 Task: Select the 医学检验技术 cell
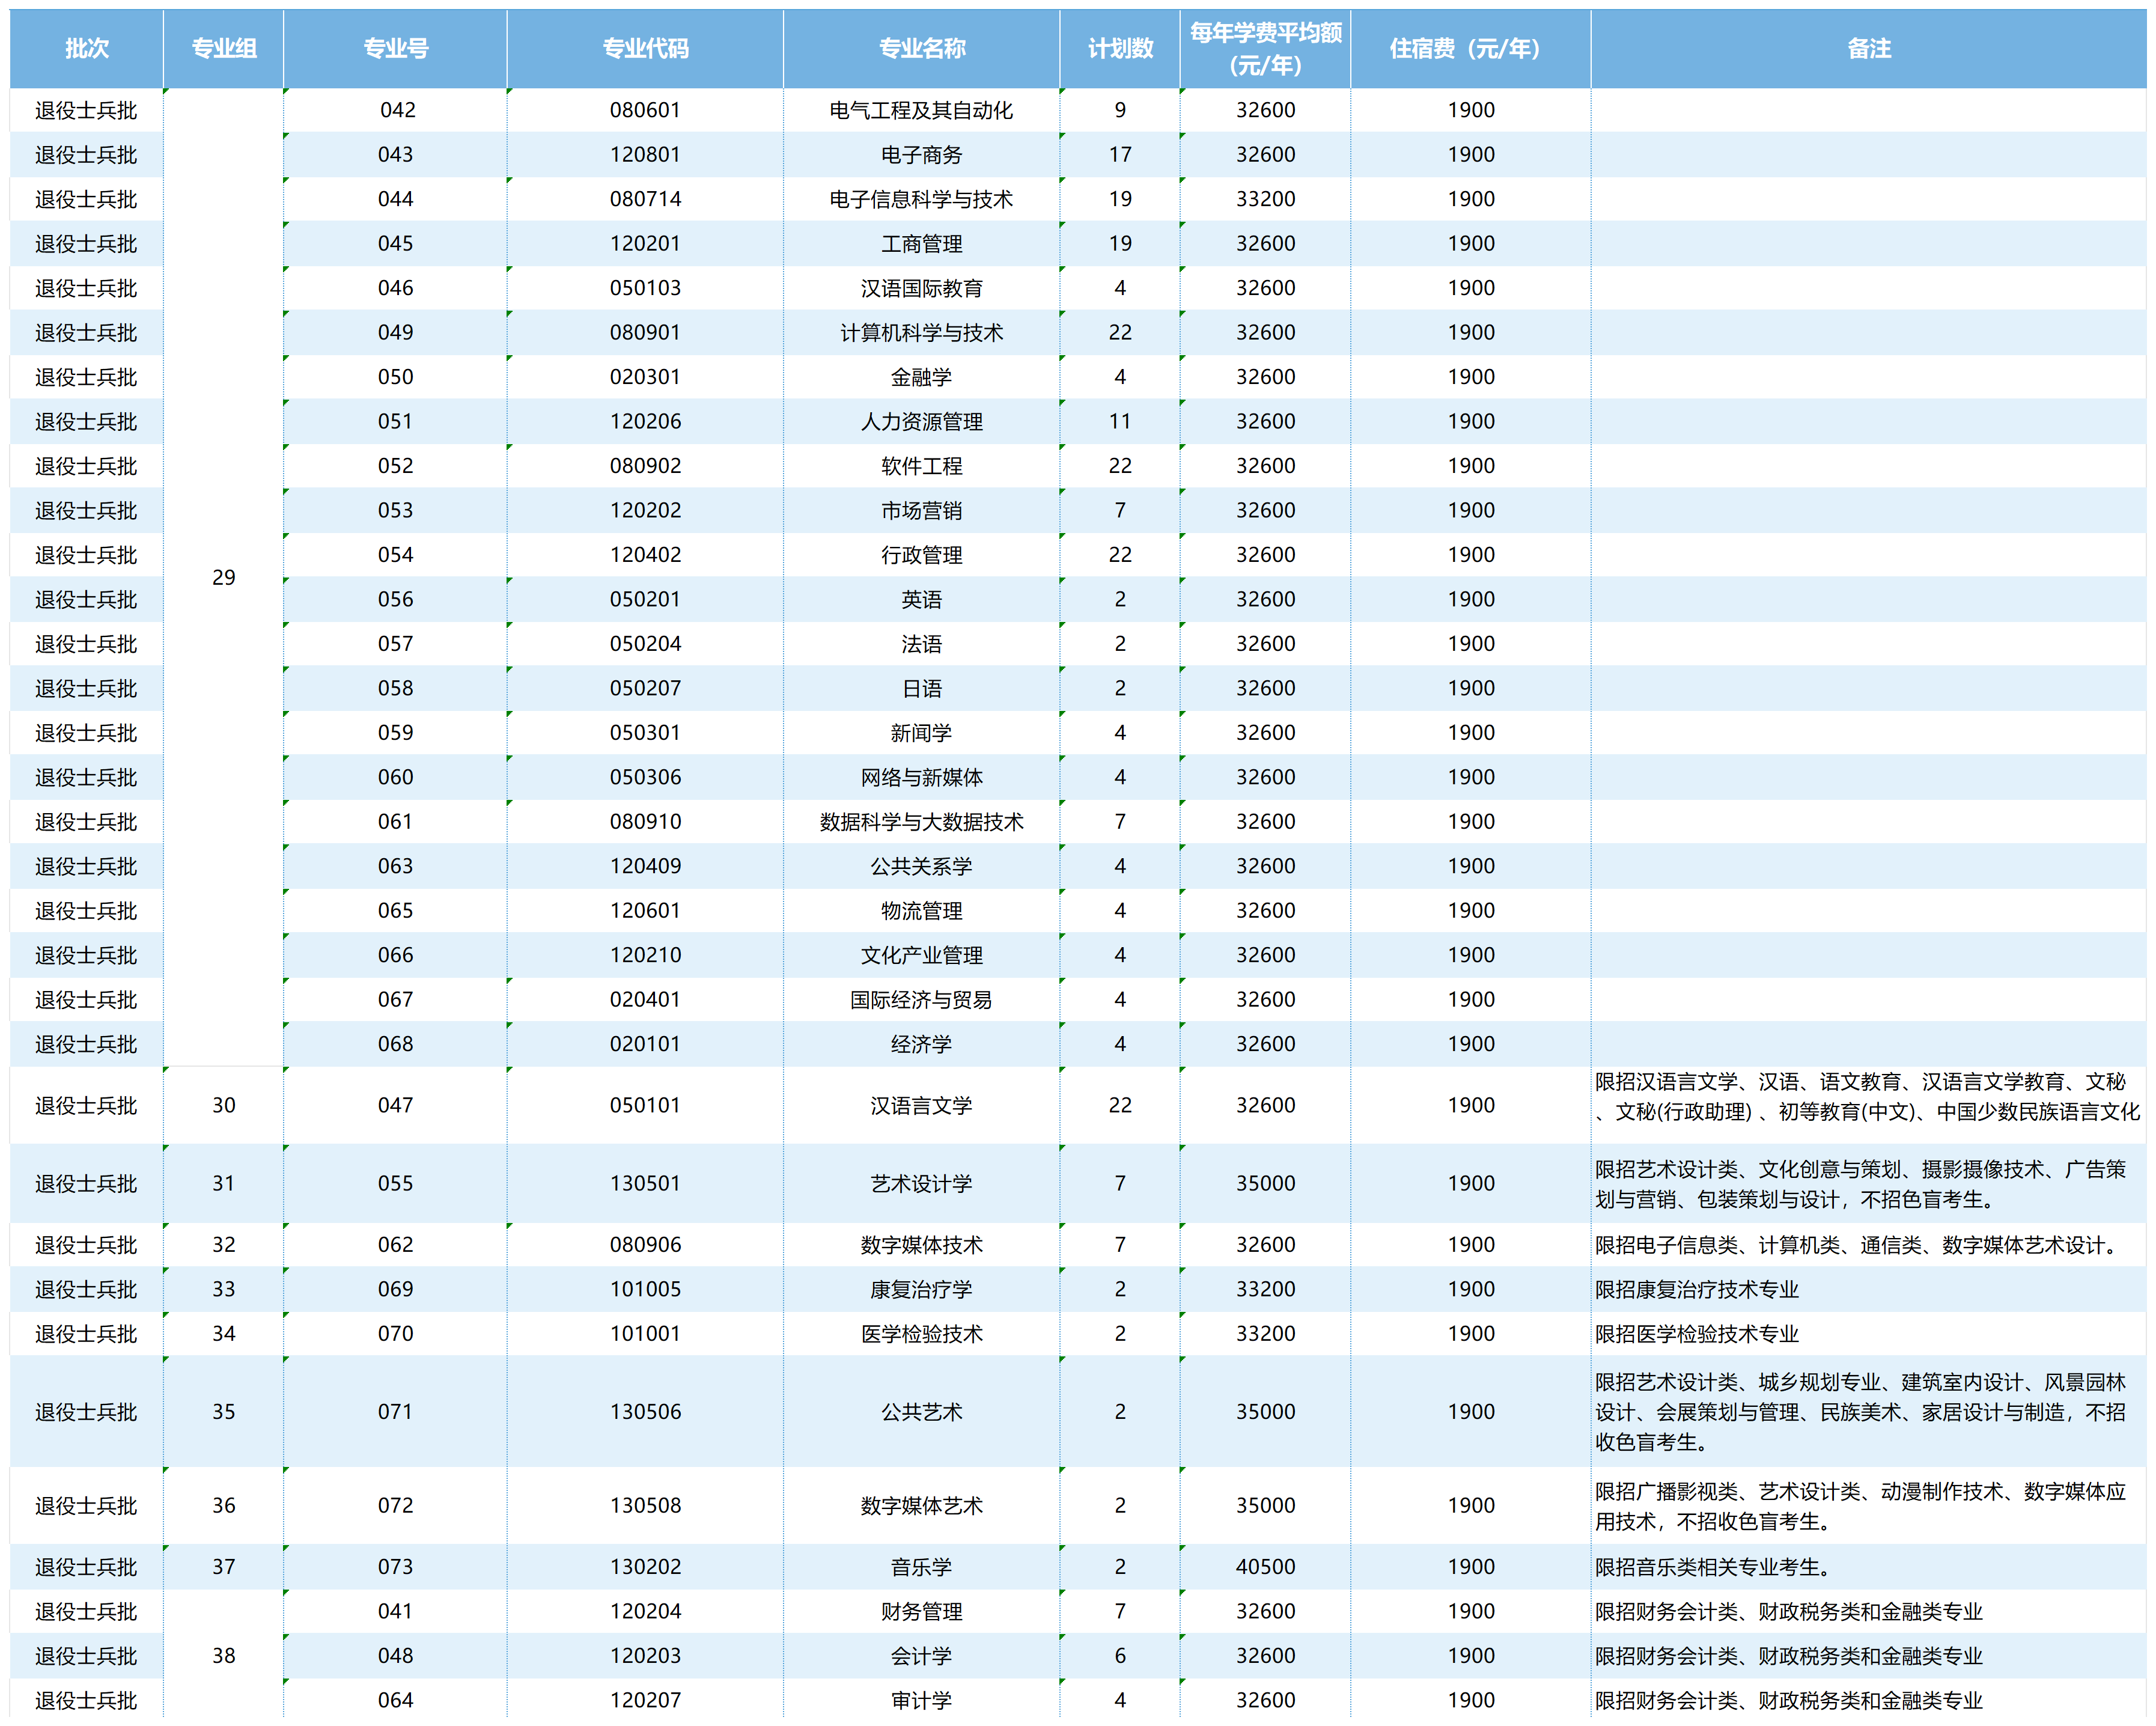click(x=921, y=1334)
